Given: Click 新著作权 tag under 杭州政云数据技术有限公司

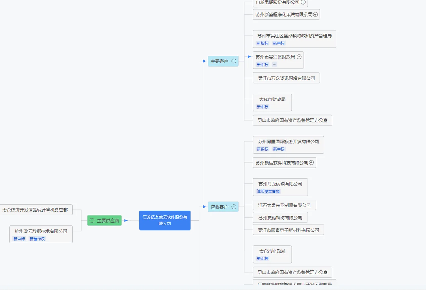Looking at the screenshot, I should 37,239.
